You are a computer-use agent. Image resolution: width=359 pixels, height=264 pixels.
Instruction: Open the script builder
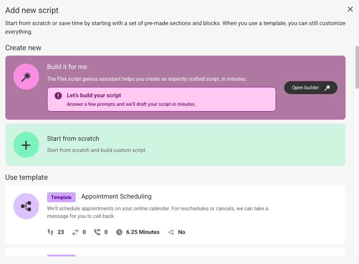tap(311, 88)
